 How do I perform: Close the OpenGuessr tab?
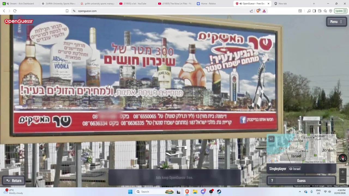268,4
